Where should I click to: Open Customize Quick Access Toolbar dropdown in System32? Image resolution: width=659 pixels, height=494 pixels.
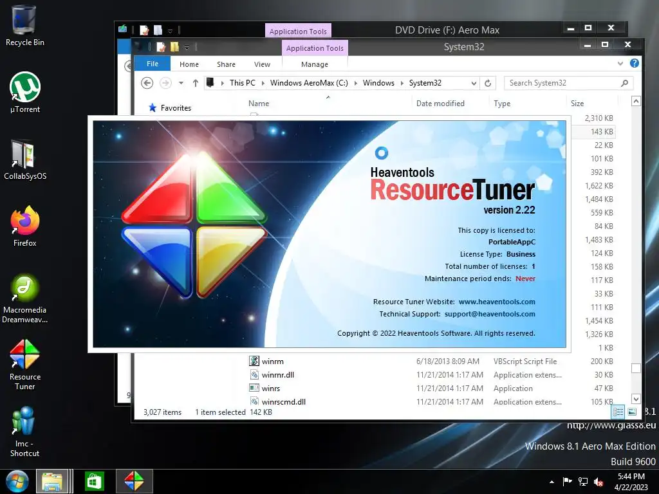click(x=187, y=47)
